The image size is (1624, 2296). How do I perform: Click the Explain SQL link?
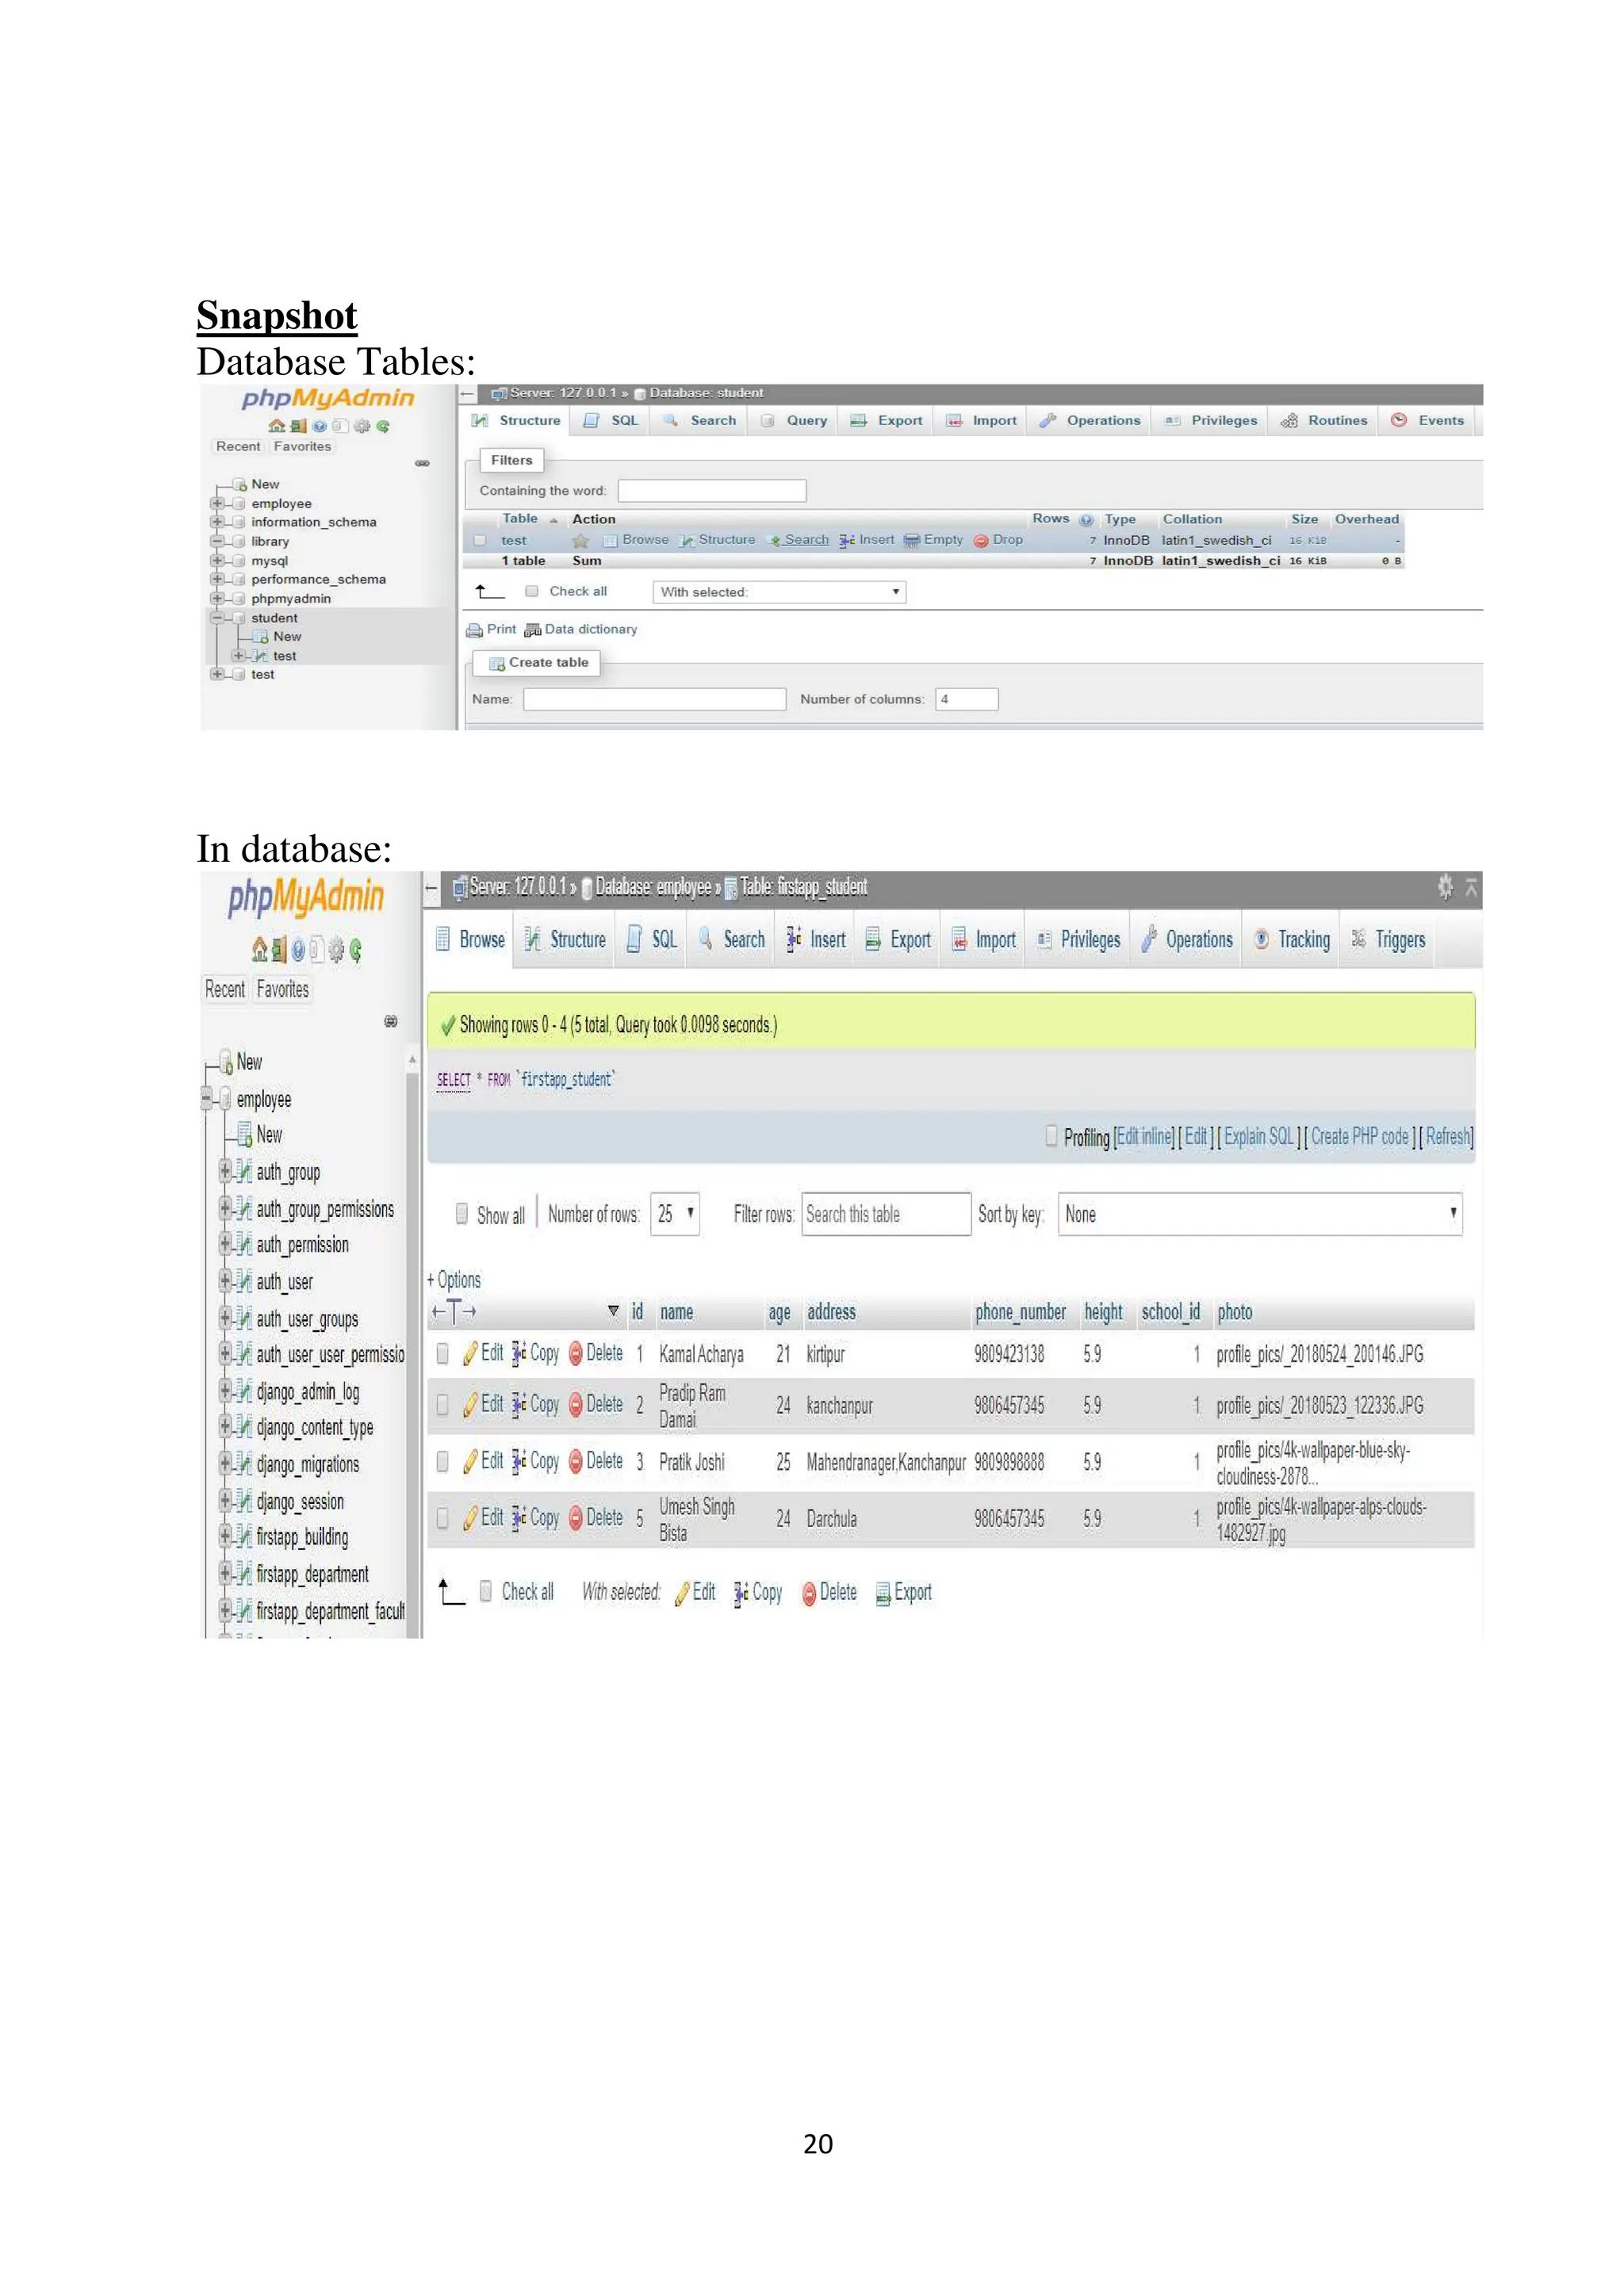[1259, 1136]
